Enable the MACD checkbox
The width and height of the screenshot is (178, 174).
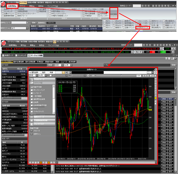(32, 109)
